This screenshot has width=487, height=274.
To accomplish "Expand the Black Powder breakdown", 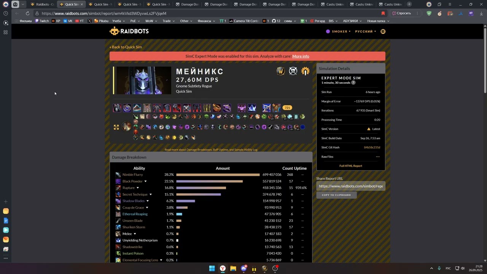I will 145,182.
